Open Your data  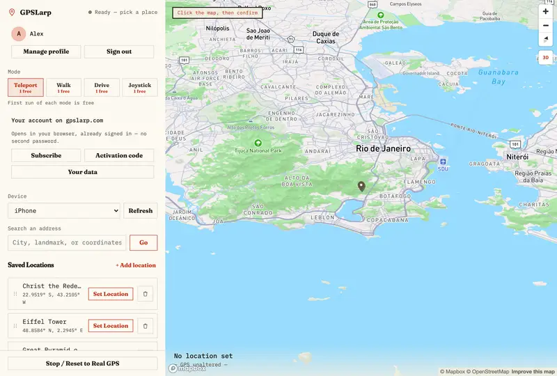(x=82, y=172)
